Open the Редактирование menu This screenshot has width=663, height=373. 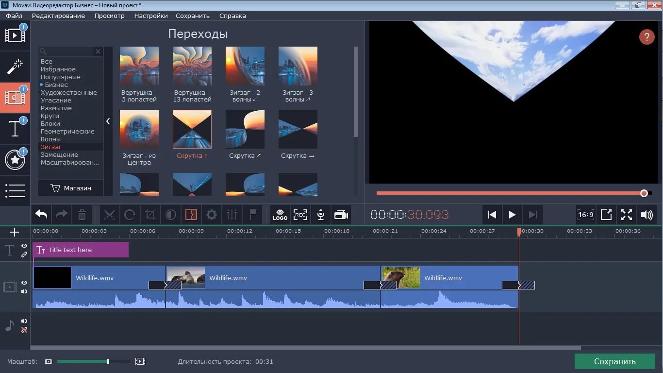[58, 16]
